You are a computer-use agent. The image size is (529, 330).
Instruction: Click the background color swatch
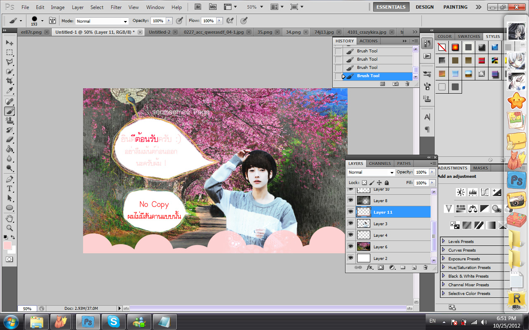[13, 250]
